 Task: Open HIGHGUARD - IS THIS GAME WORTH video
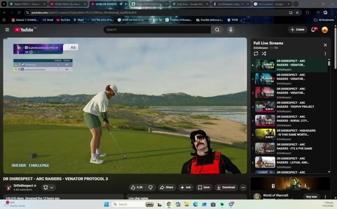click(296, 133)
